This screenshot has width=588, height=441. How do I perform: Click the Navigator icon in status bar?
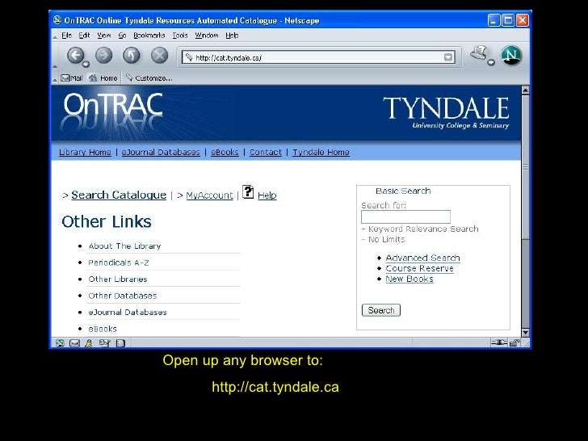tap(60, 342)
